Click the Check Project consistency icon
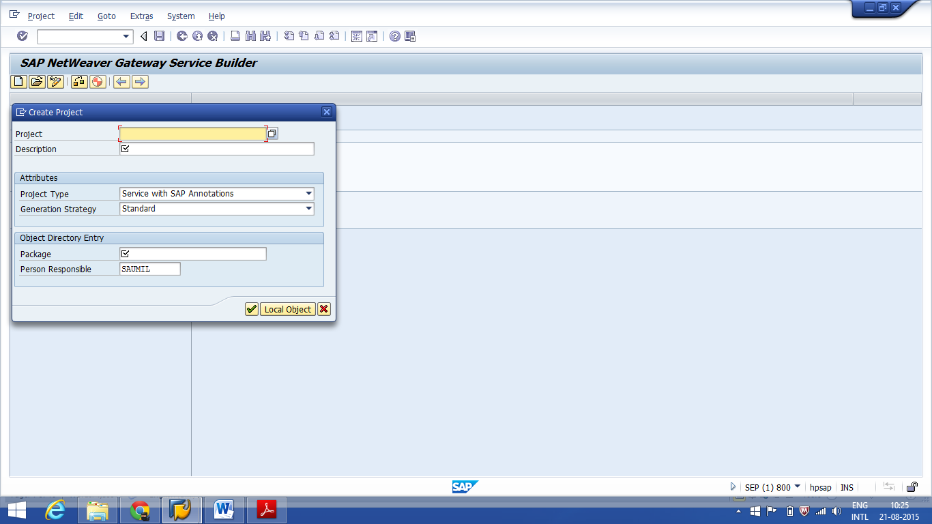This screenshot has width=932, height=524. click(78, 82)
